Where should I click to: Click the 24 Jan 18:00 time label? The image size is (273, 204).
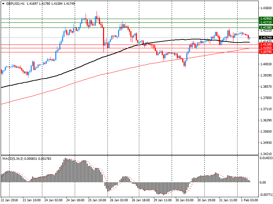point(75,200)
